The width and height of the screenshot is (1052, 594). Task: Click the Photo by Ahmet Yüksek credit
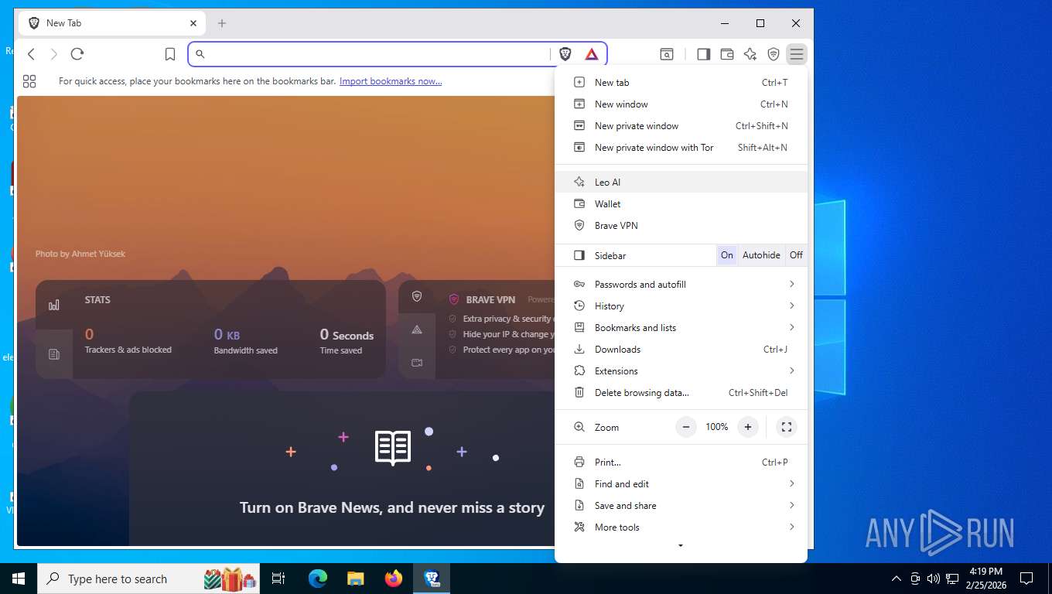tap(80, 254)
